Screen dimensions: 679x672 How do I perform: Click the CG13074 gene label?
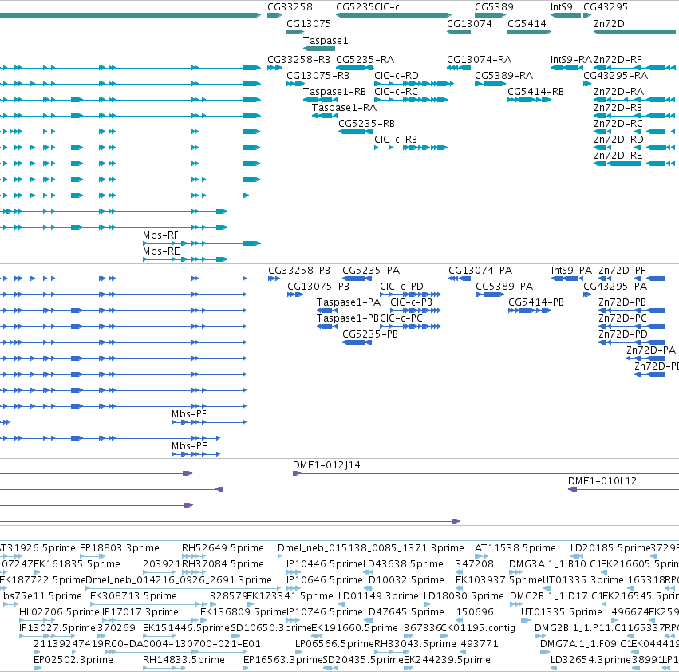click(x=469, y=24)
